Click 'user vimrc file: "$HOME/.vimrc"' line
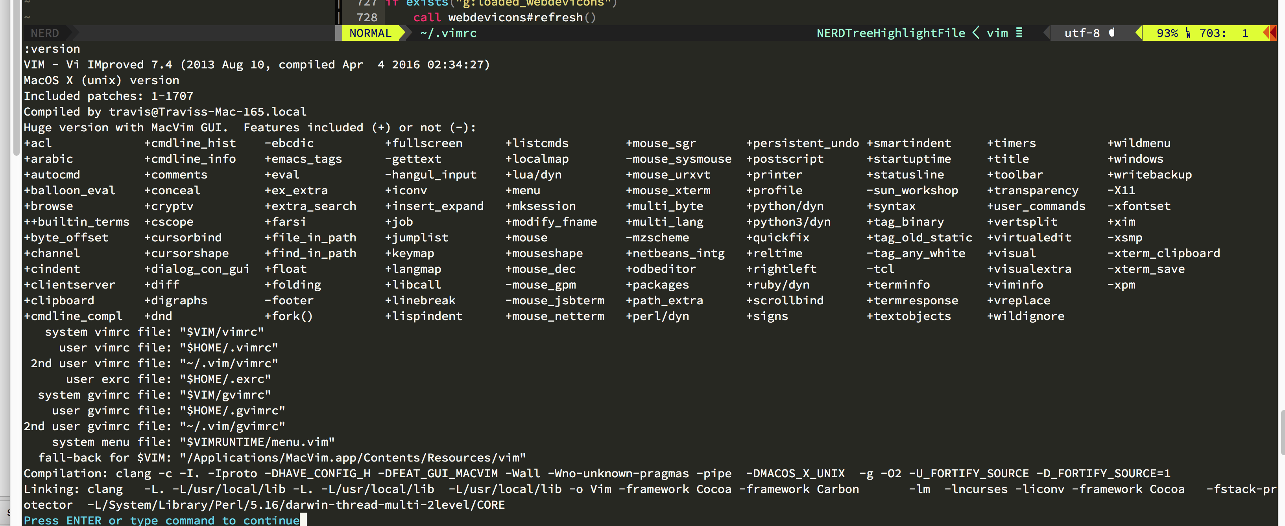The width and height of the screenshot is (1285, 526). pos(169,348)
